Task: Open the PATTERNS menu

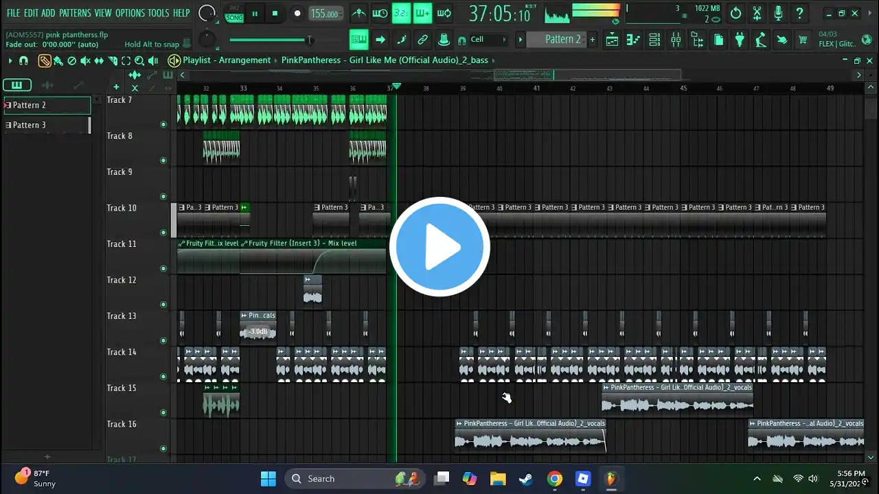Action: (75, 13)
